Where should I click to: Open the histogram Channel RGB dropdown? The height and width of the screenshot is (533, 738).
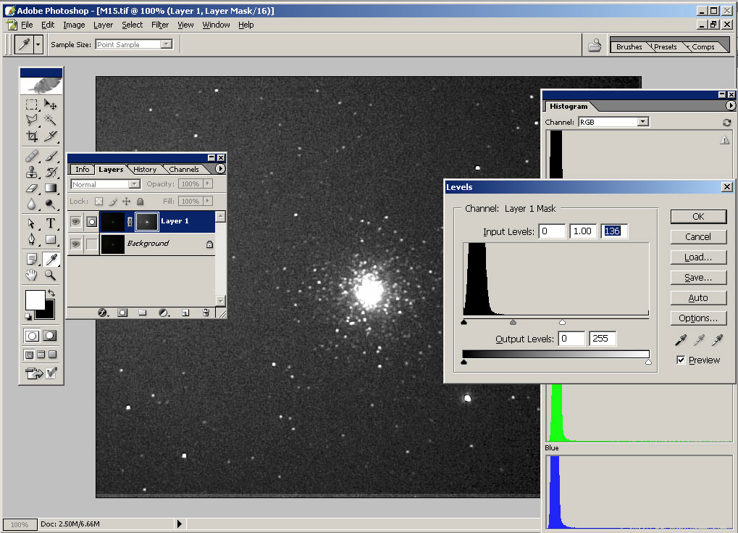[x=642, y=122]
